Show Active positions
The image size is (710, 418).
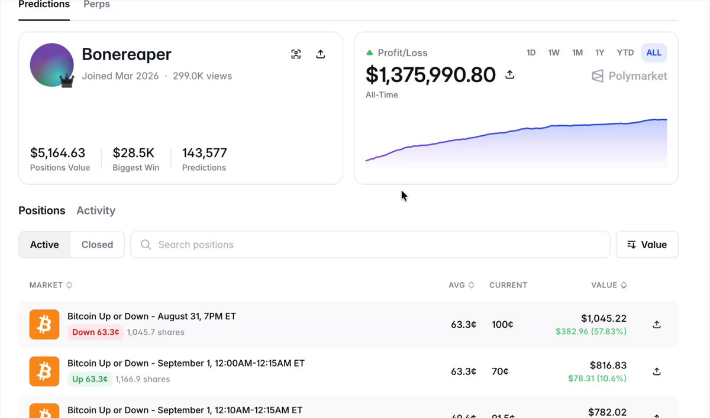coord(44,244)
